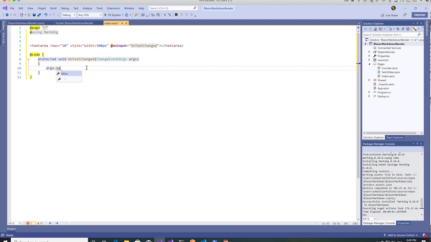Toggle Preview Selected Items in Solution Explorer
This screenshot has width=431, height=242.
[x=415, y=29]
